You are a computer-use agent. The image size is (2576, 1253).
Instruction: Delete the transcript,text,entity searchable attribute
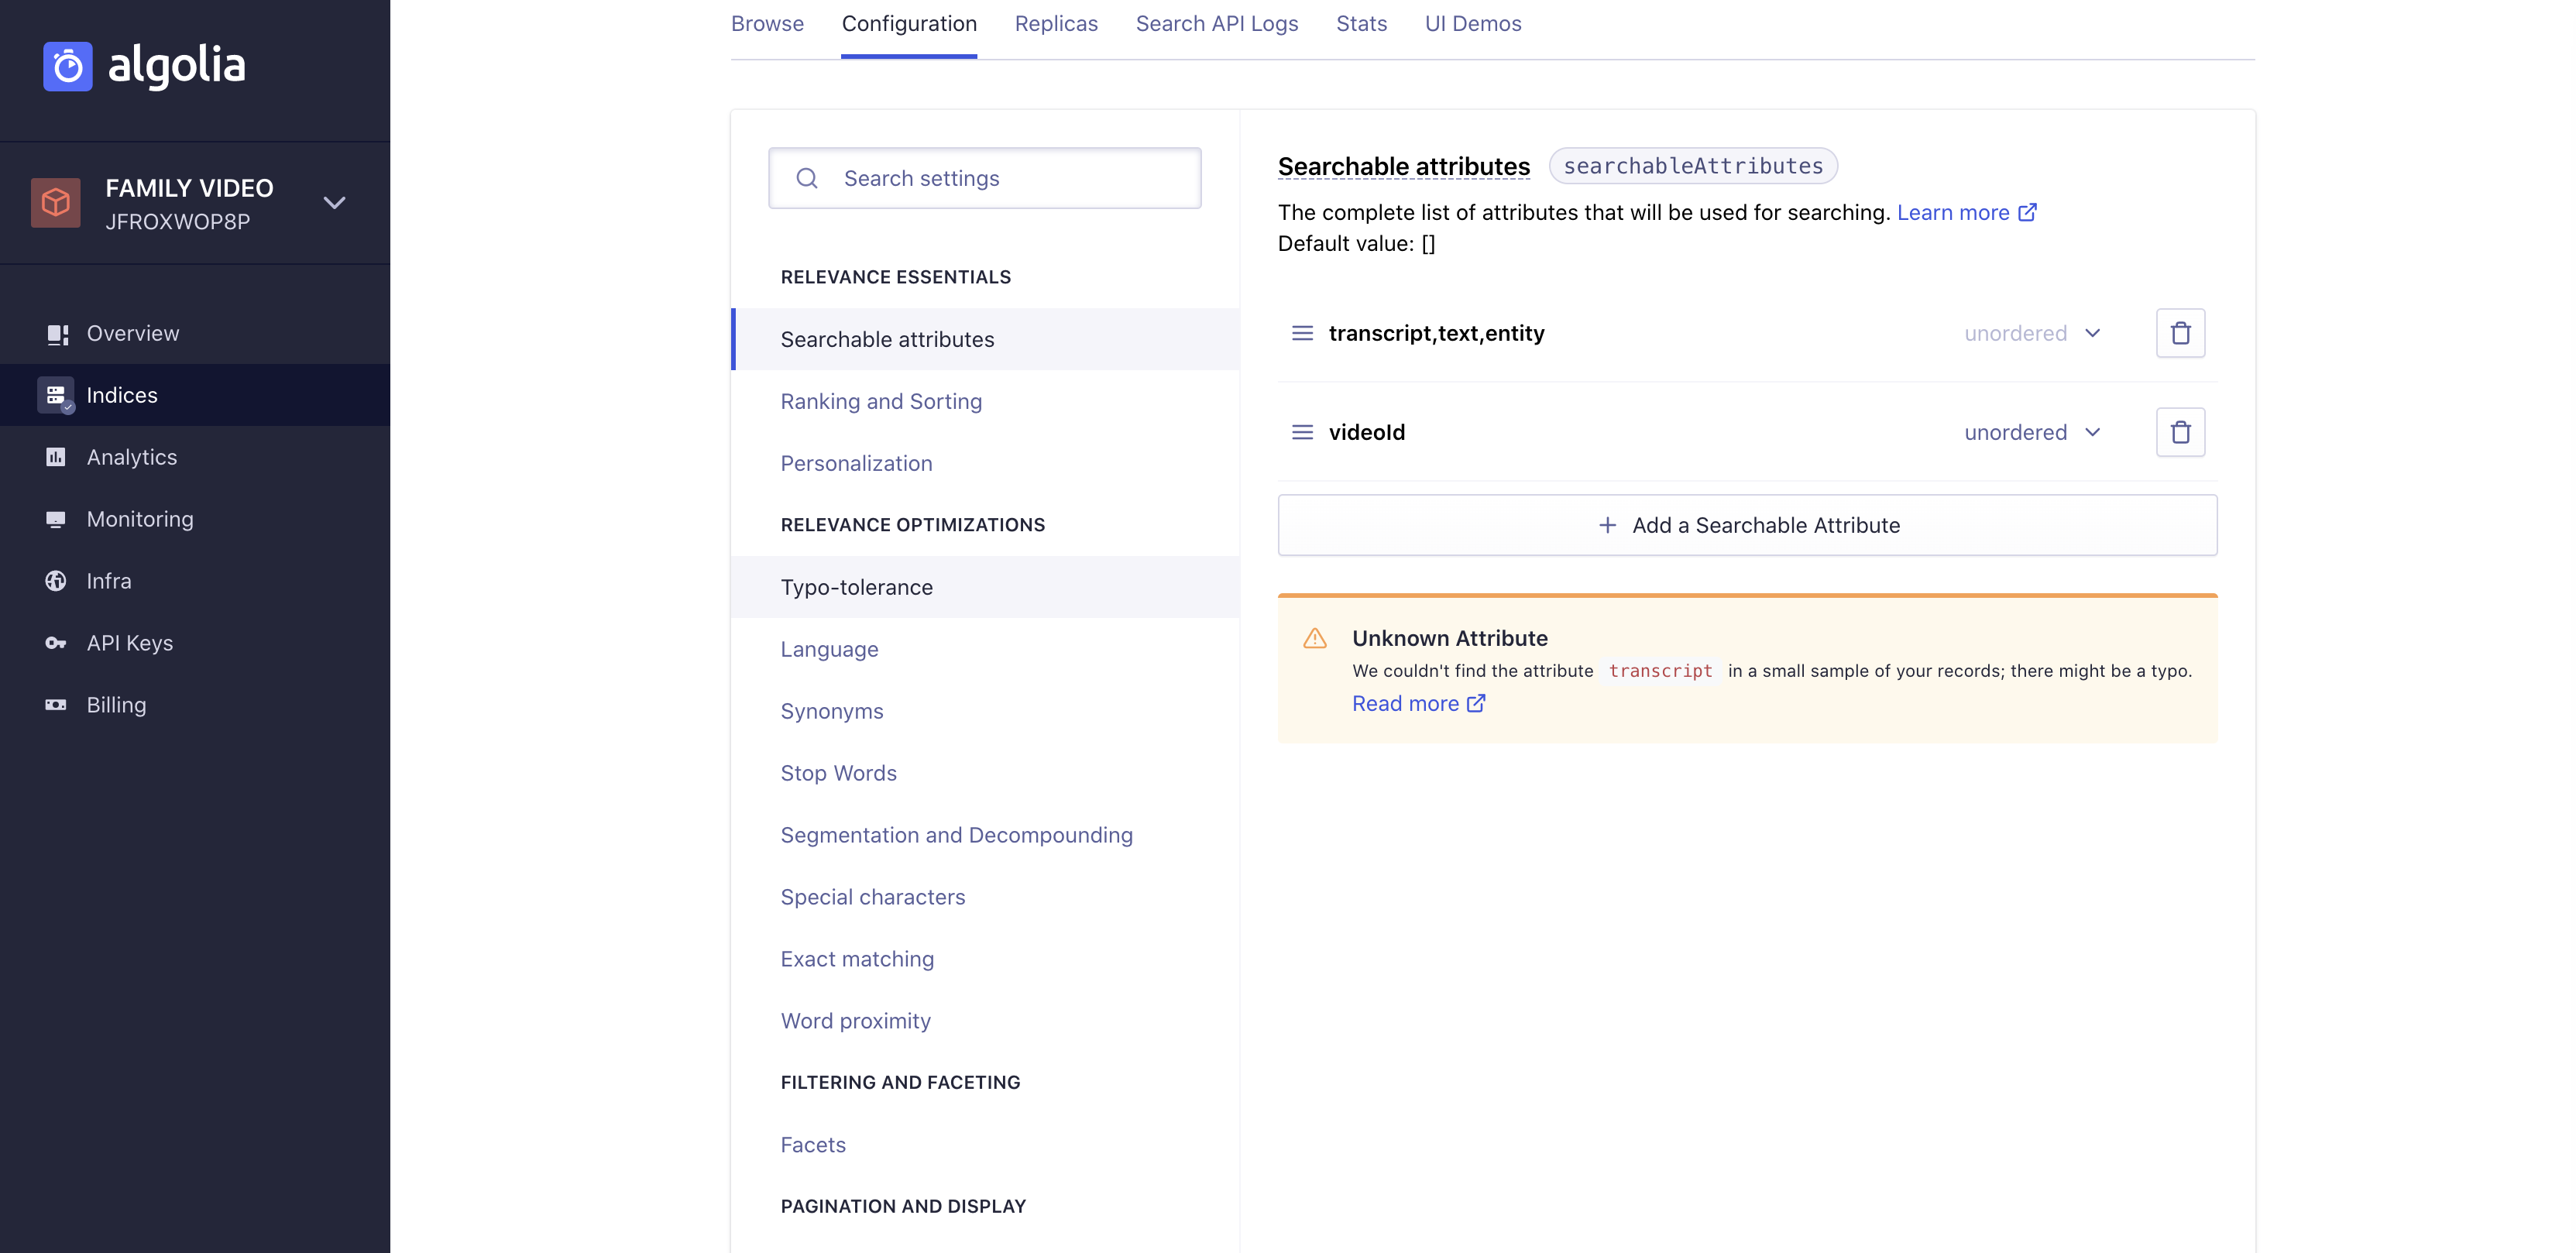tap(2181, 333)
